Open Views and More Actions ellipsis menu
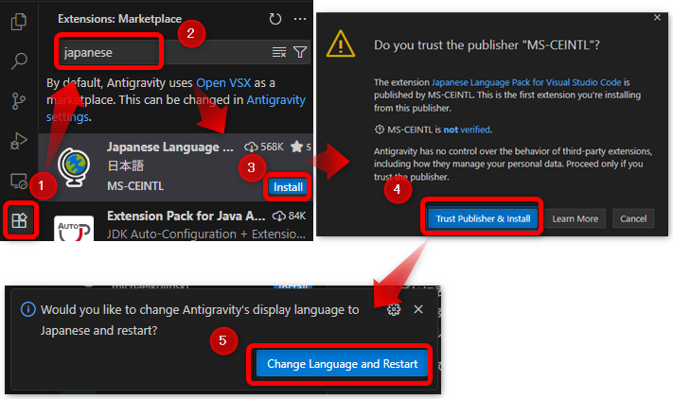This screenshot has height=399, width=673. [300, 18]
